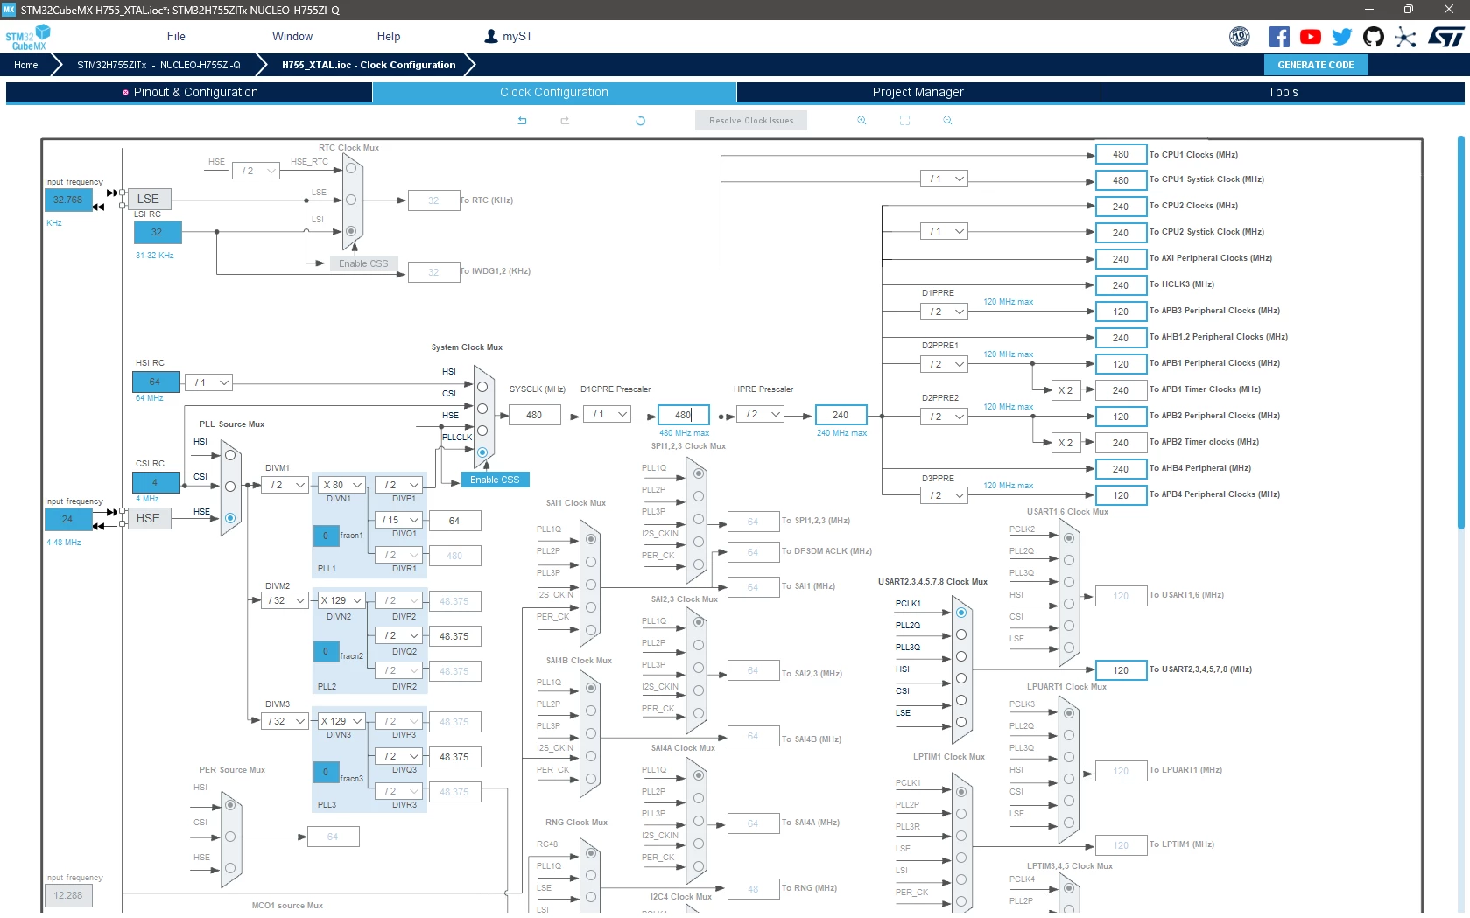Image resolution: width=1470 pixels, height=918 pixels.
Task: Open the DIVN2 X 129 multiplier dropdown
Action: 341,600
